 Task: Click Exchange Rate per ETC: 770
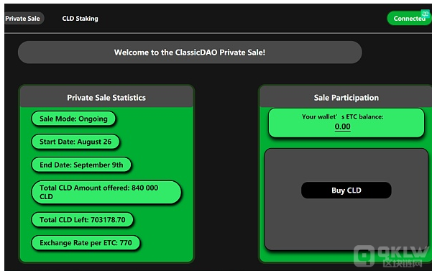pos(86,243)
